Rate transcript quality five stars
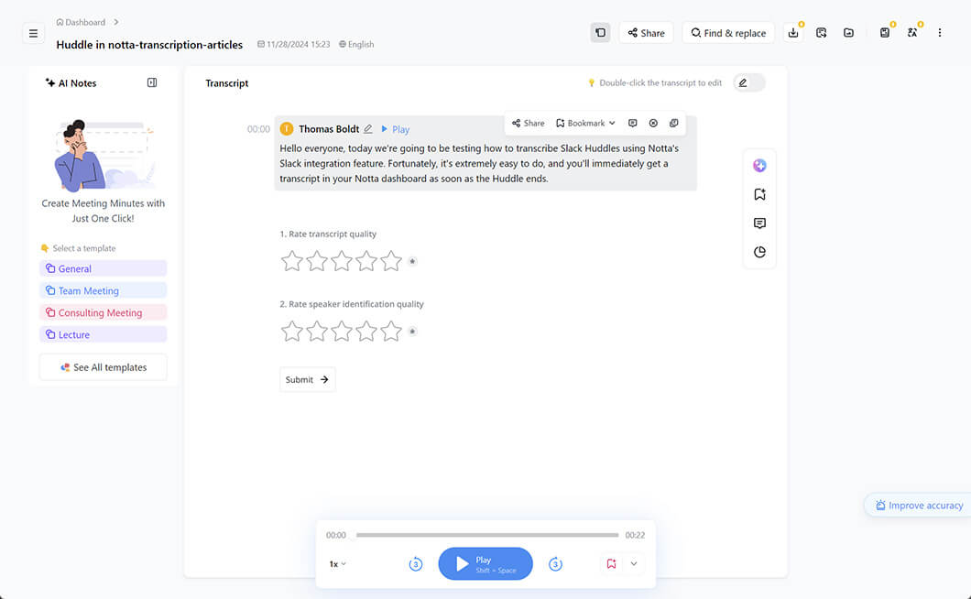971x599 pixels. pos(391,261)
